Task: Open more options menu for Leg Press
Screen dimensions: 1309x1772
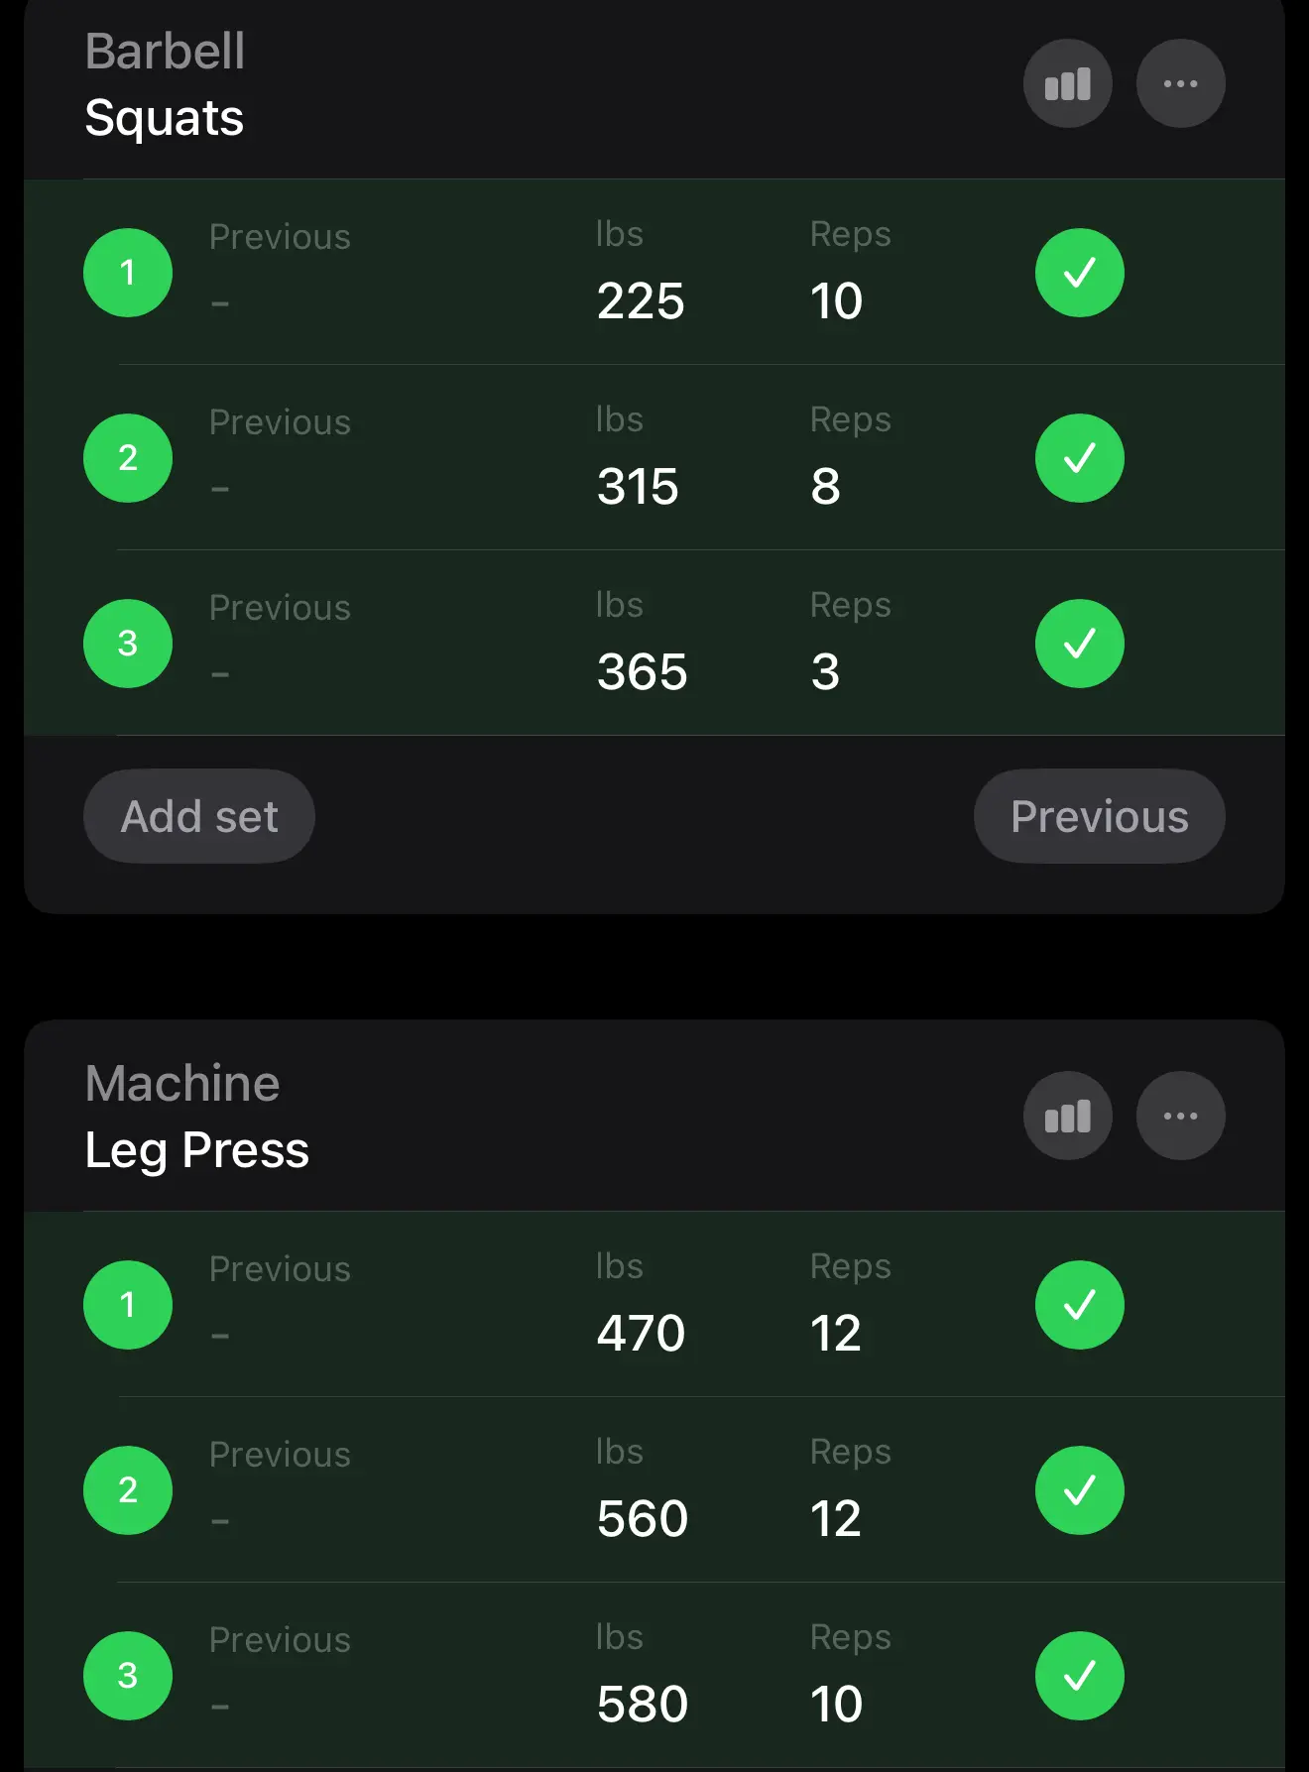Action: (1180, 1117)
